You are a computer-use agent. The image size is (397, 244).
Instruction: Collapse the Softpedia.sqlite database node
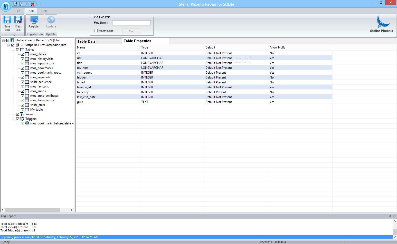[8, 45]
